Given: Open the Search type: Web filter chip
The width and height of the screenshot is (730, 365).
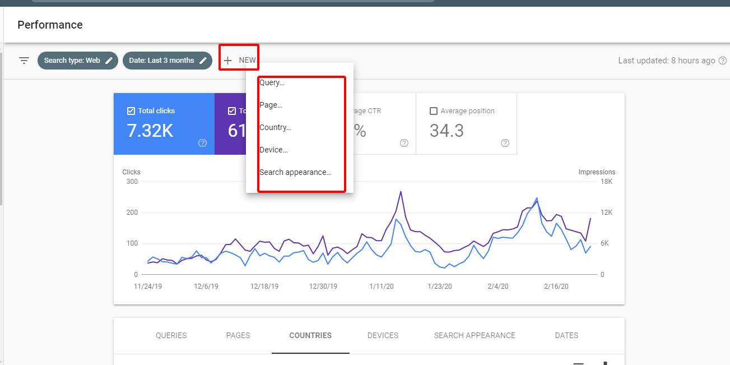Looking at the screenshot, I should pos(72,61).
